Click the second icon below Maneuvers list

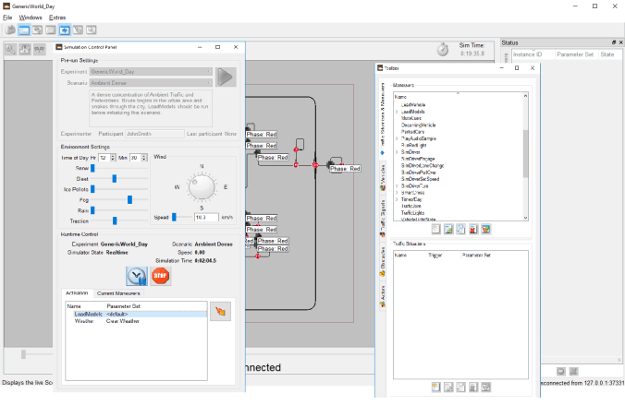pos(448,229)
